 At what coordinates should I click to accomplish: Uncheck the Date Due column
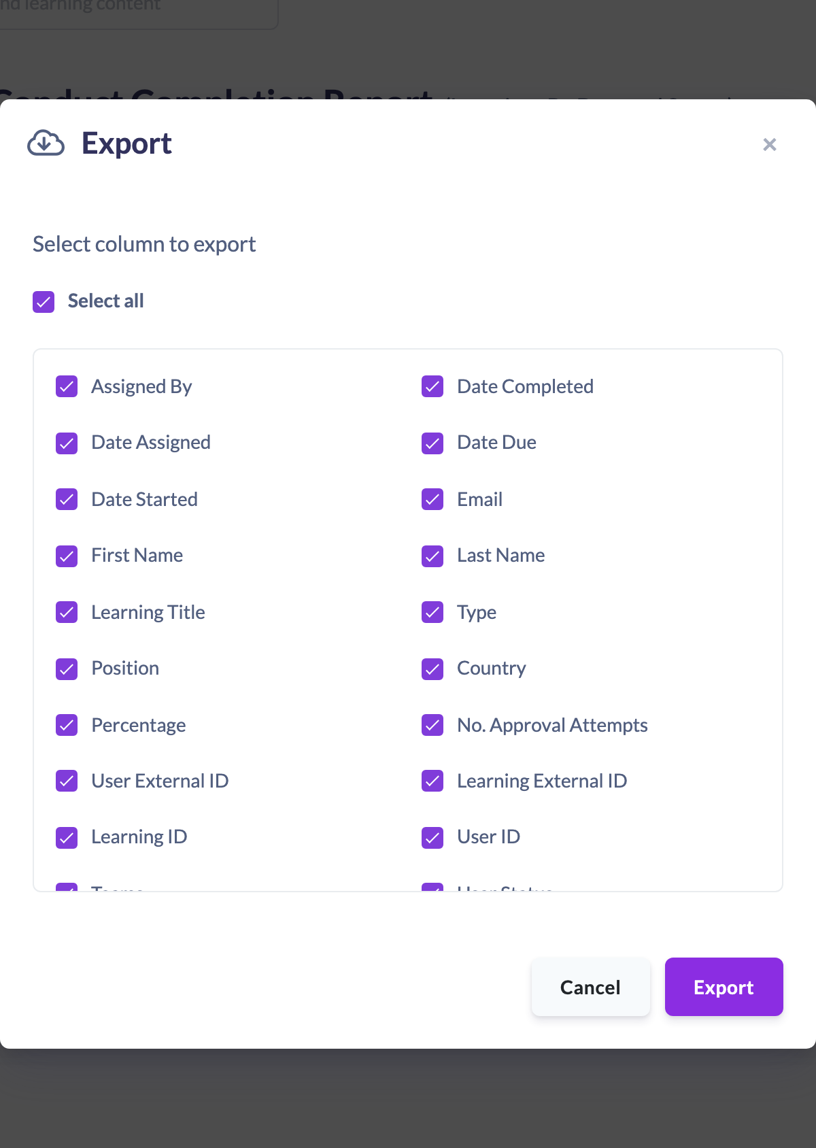coord(432,443)
